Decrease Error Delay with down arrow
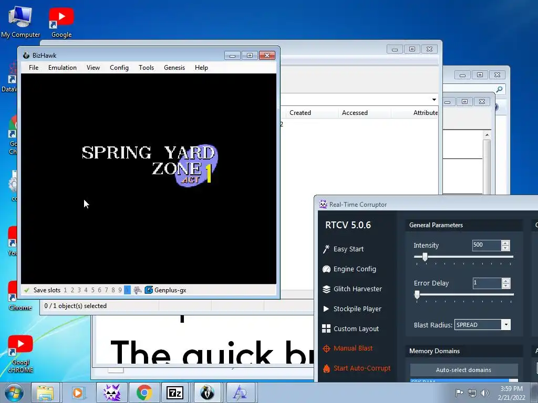This screenshot has width=538, height=403. 505,285
